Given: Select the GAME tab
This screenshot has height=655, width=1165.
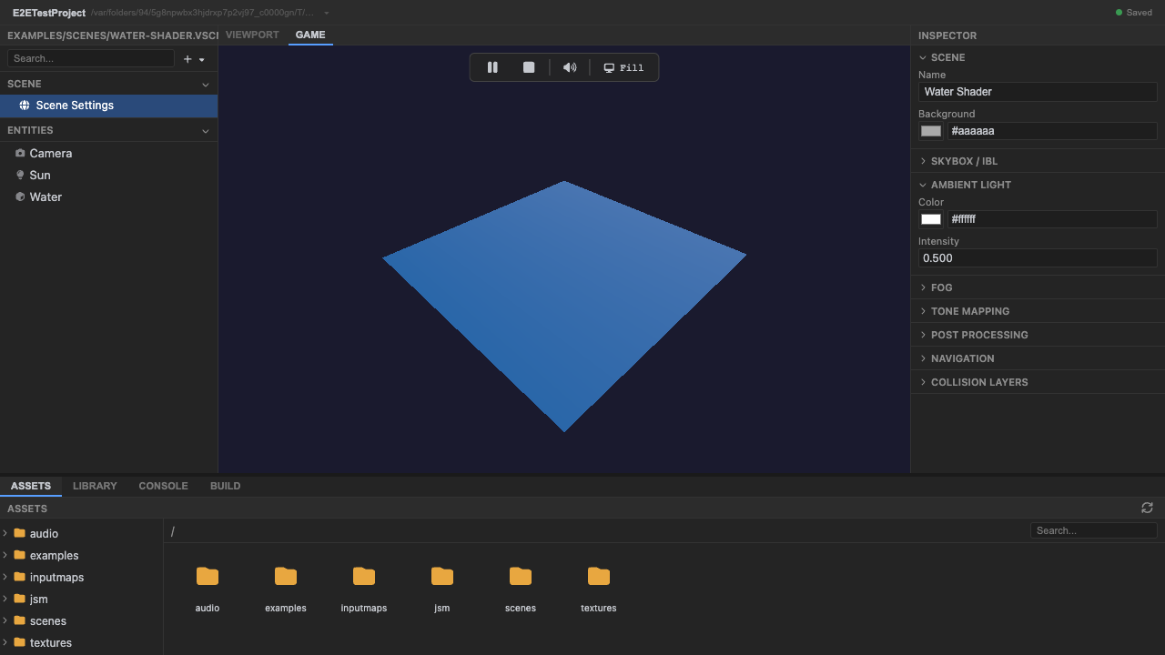Looking at the screenshot, I should pos(310,35).
